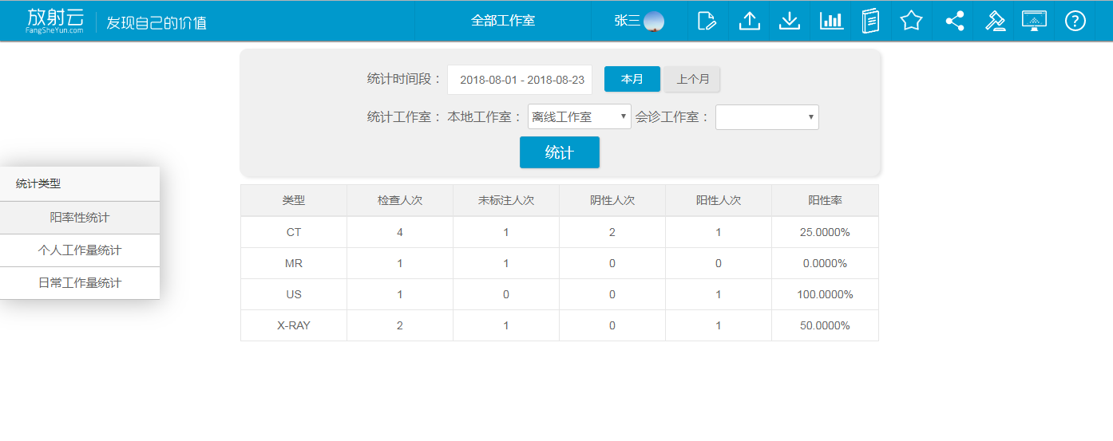Open the 会诊工作室 dropdown

[766, 117]
